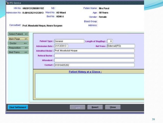Image resolution: width=163 pixels, height=123 pixels.
Task: Click the Add button
Action: (x=77, y=107)
